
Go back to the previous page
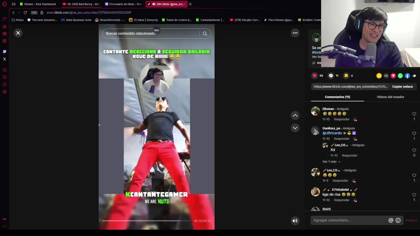pyautogui.click(x=13, y=12)
